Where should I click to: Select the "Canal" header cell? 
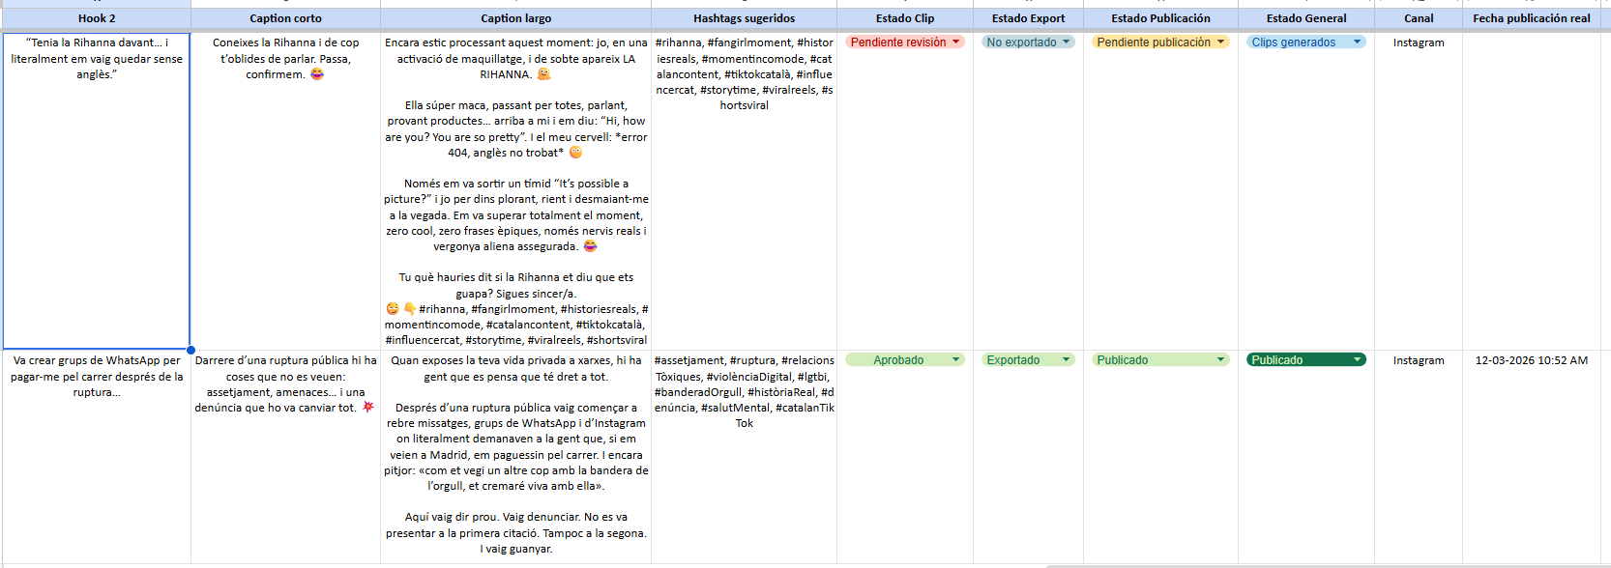(1419, 18)
